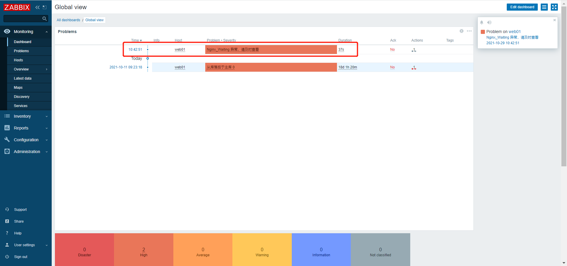The image size is (567, 266).
Task: Open Overview submenu item
Action: (x=21, y=69)
